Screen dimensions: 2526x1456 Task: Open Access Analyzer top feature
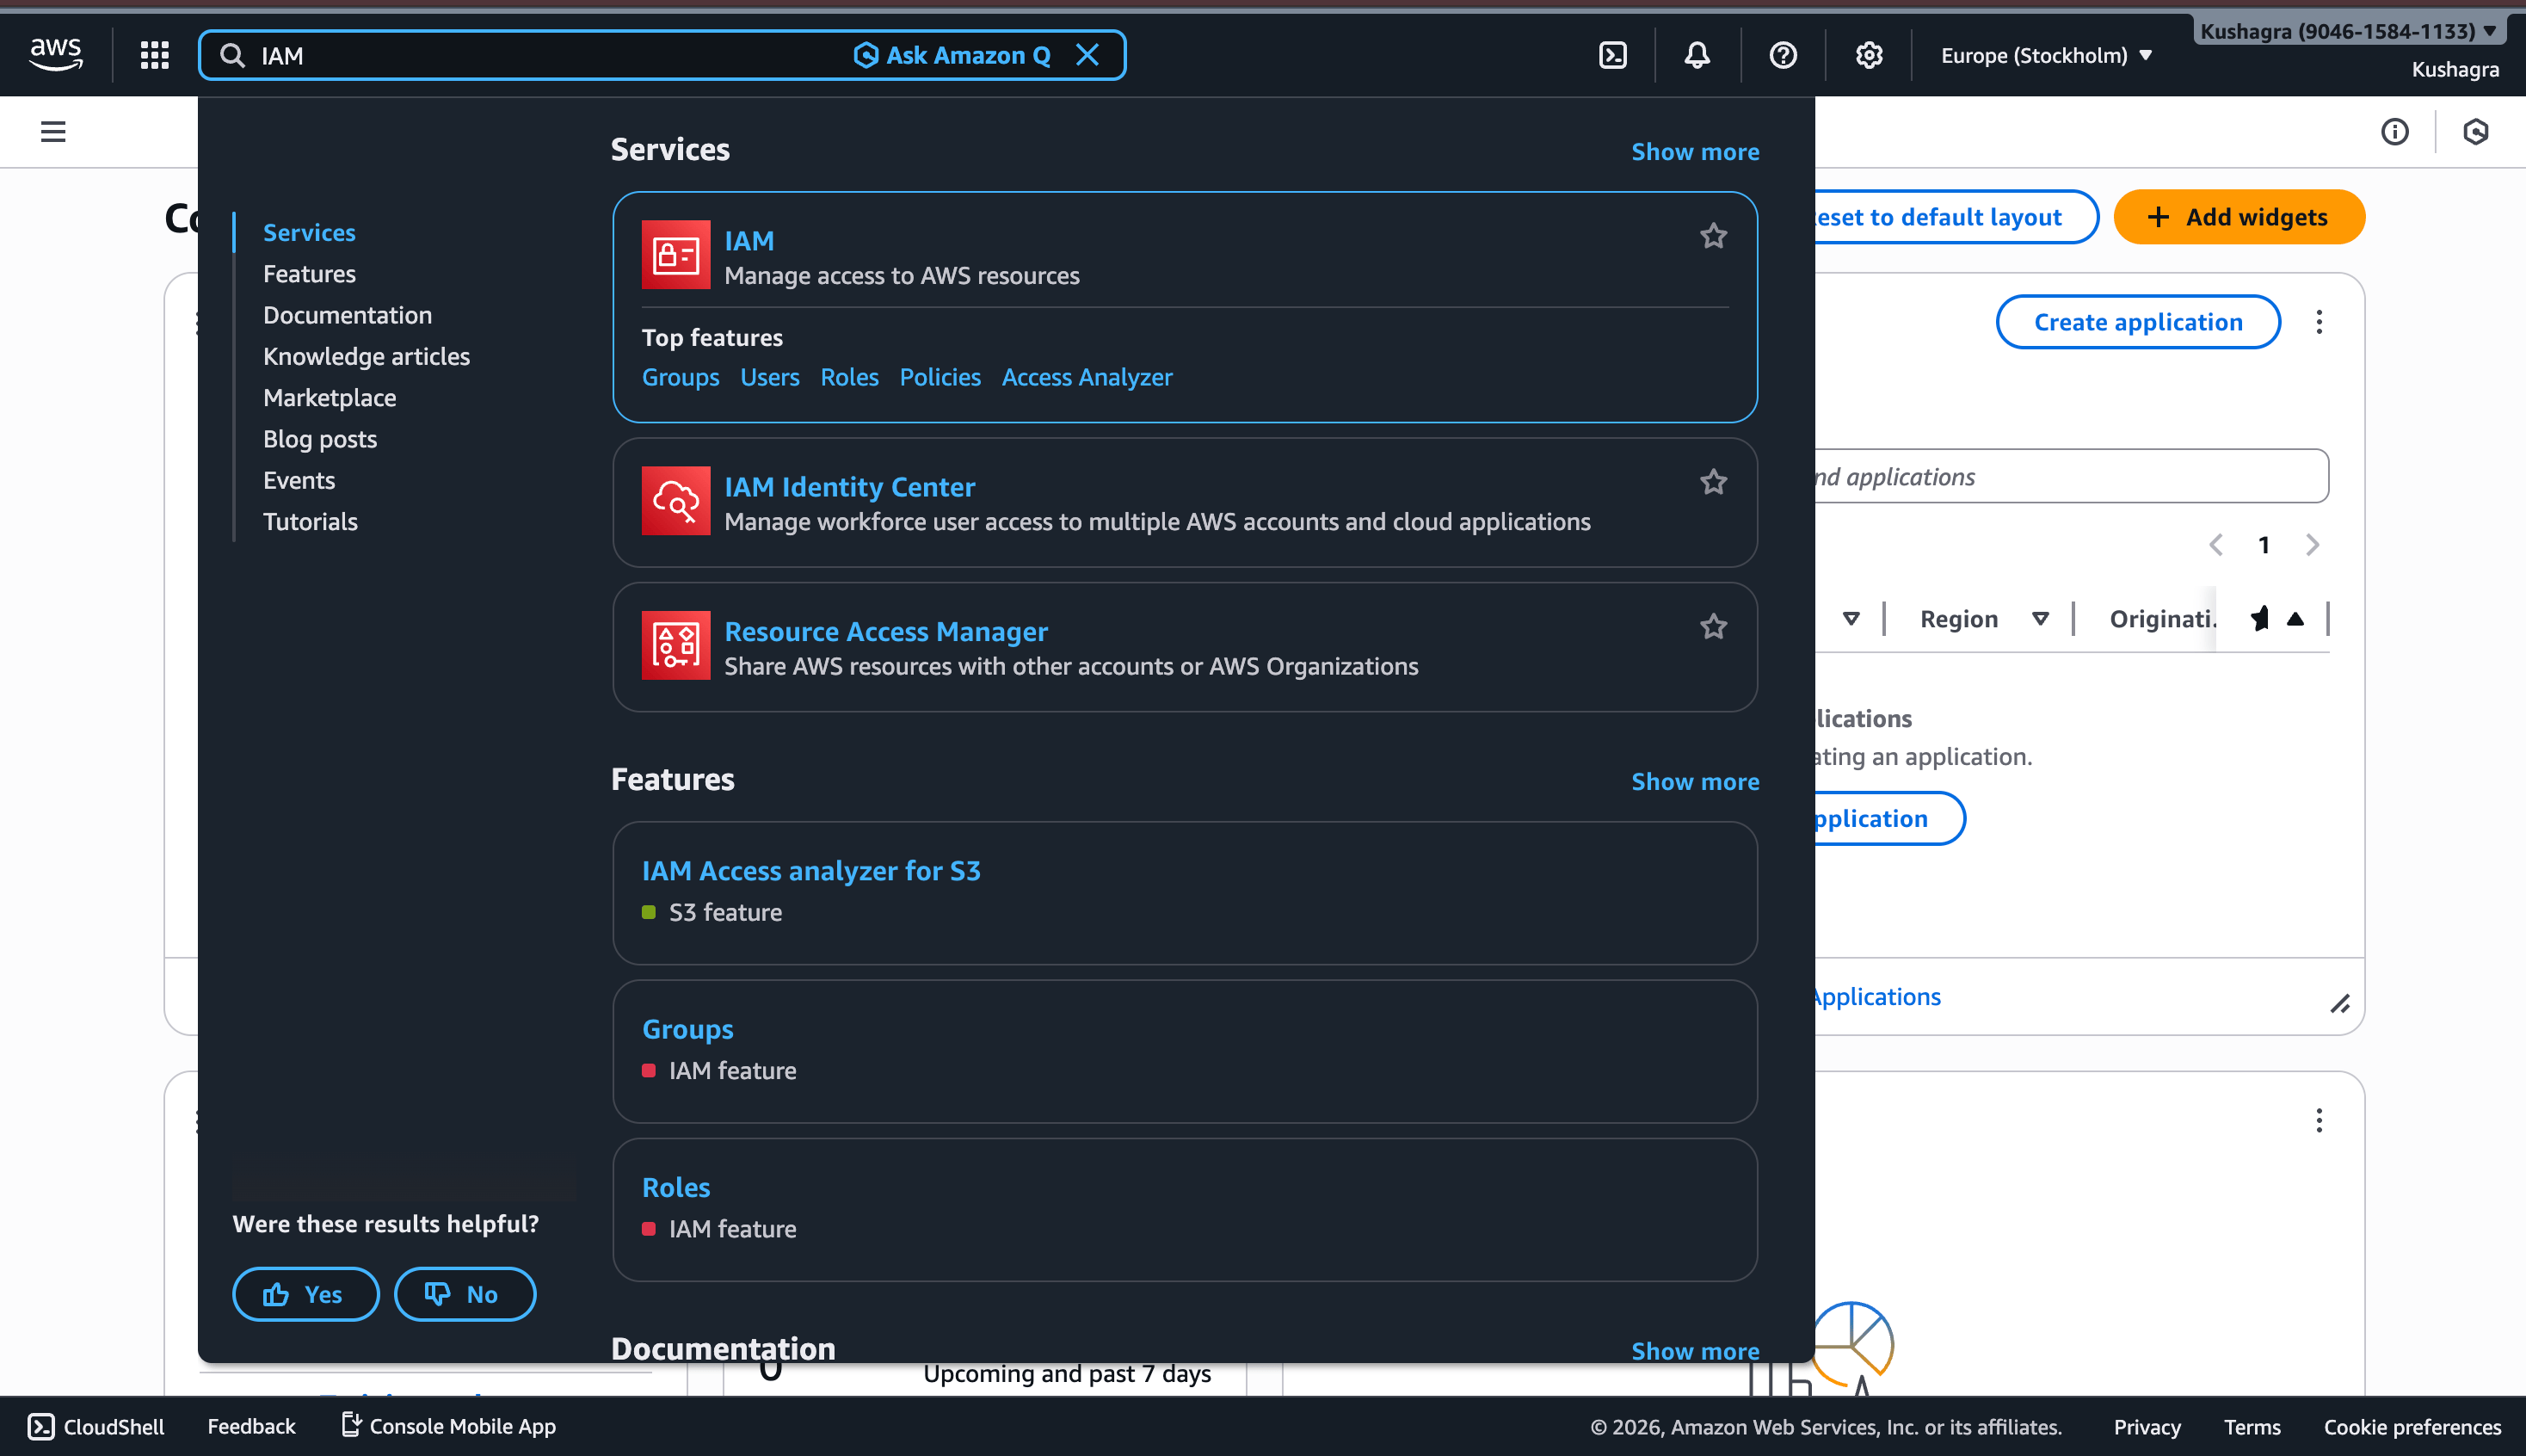(1087, 377)
